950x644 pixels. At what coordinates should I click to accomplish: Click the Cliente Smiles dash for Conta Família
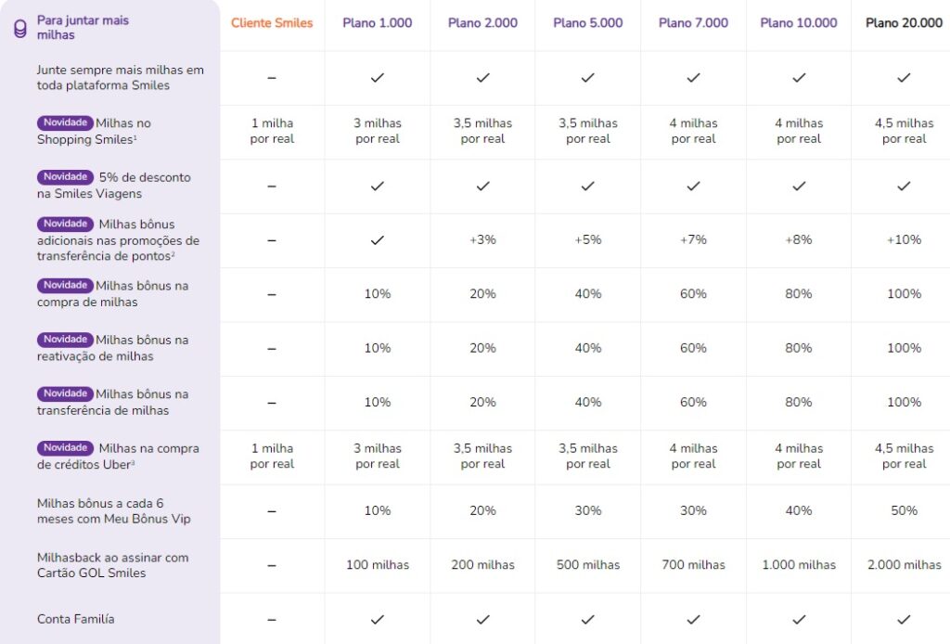pyautogui.click(x=272, y=619)
